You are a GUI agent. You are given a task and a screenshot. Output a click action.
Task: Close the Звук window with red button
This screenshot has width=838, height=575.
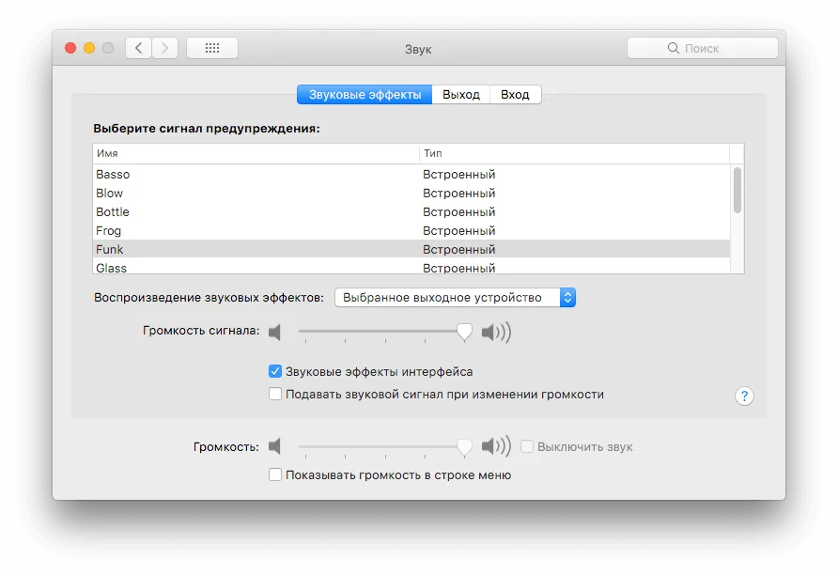click(x=70, y=48)
